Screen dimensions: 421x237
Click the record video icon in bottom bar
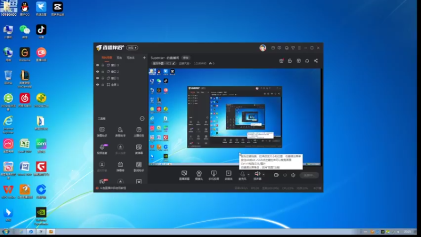276,175
